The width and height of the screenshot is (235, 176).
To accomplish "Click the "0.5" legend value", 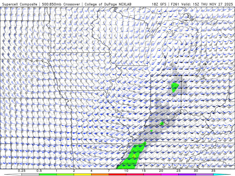I will pos(39,171).
